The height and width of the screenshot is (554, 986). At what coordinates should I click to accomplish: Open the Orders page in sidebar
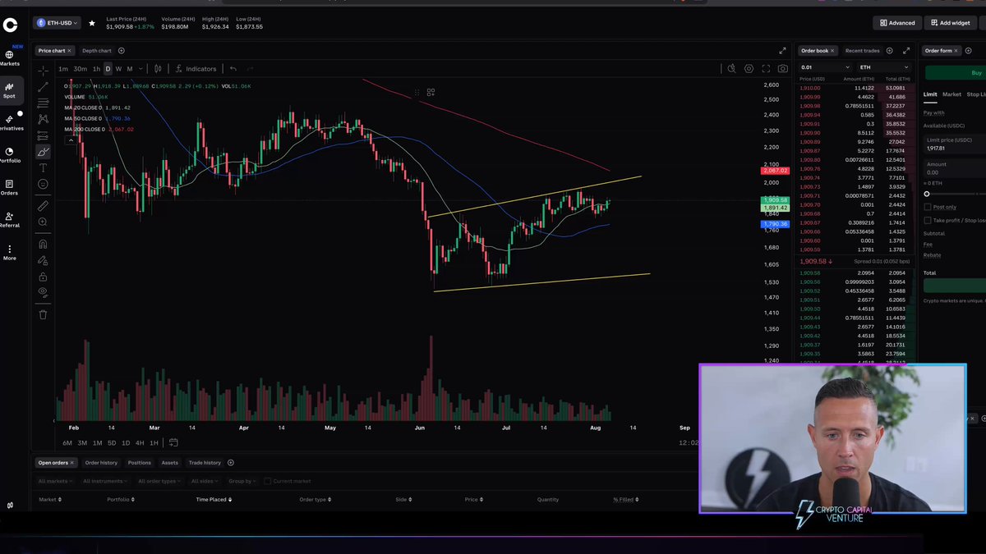tap(10, 188)
